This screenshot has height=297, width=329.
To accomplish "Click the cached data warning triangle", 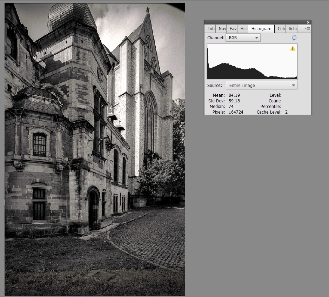I will point(293,48).
